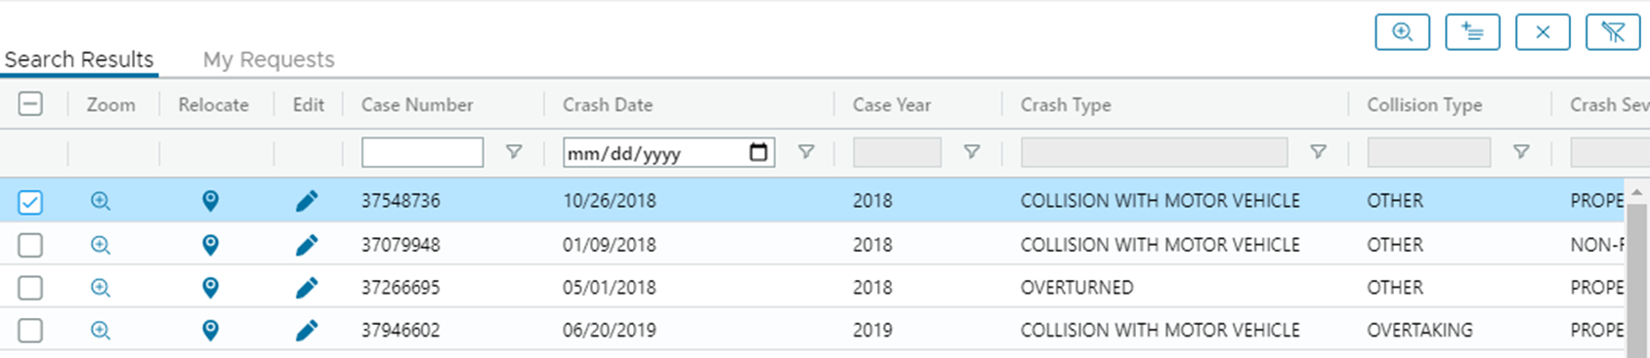This screenshot has width=1650, height=358.
Task: Check the box for case 37079948
Action: (x=30, y=245)
